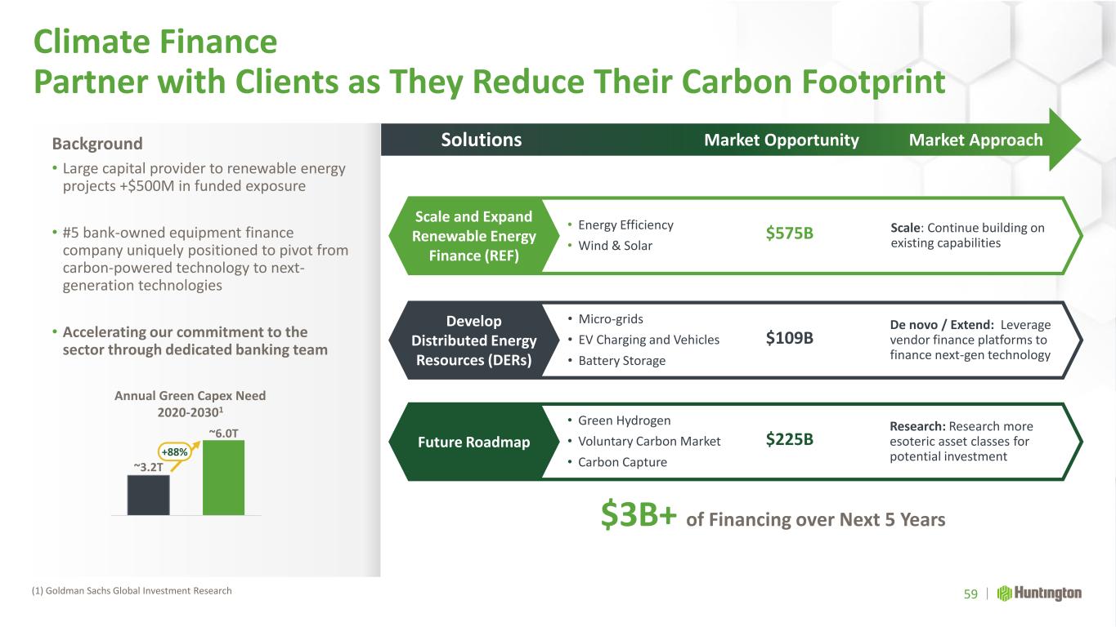The height and width of the screenshot is (627, 1116).
Task: Click the $109B market figure
Action: pyautogui.click(x=790, y=338)
